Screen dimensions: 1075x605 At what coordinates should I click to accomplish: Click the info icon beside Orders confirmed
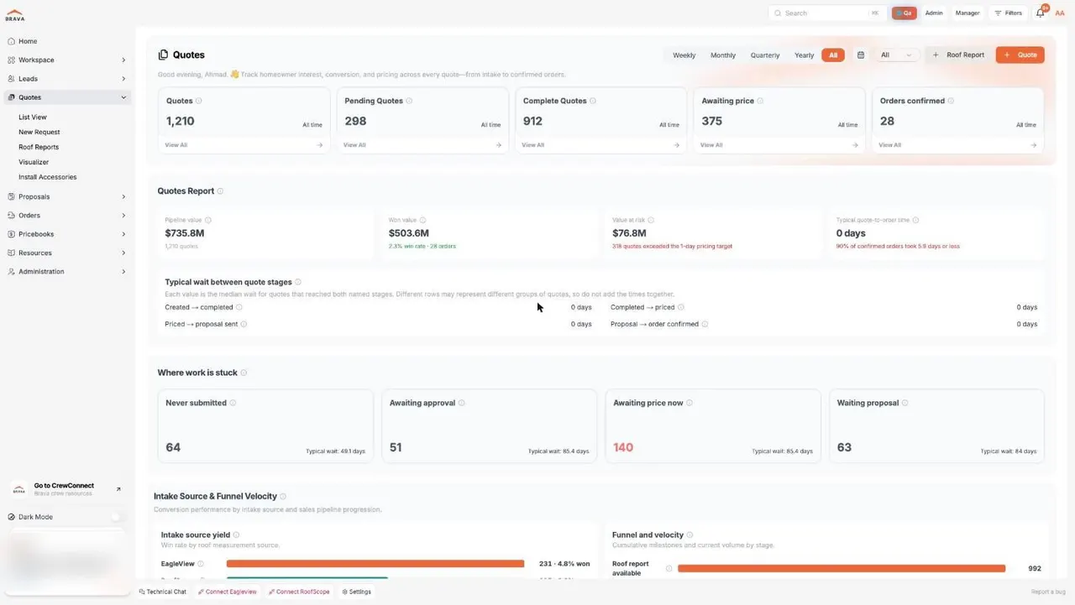951,101
